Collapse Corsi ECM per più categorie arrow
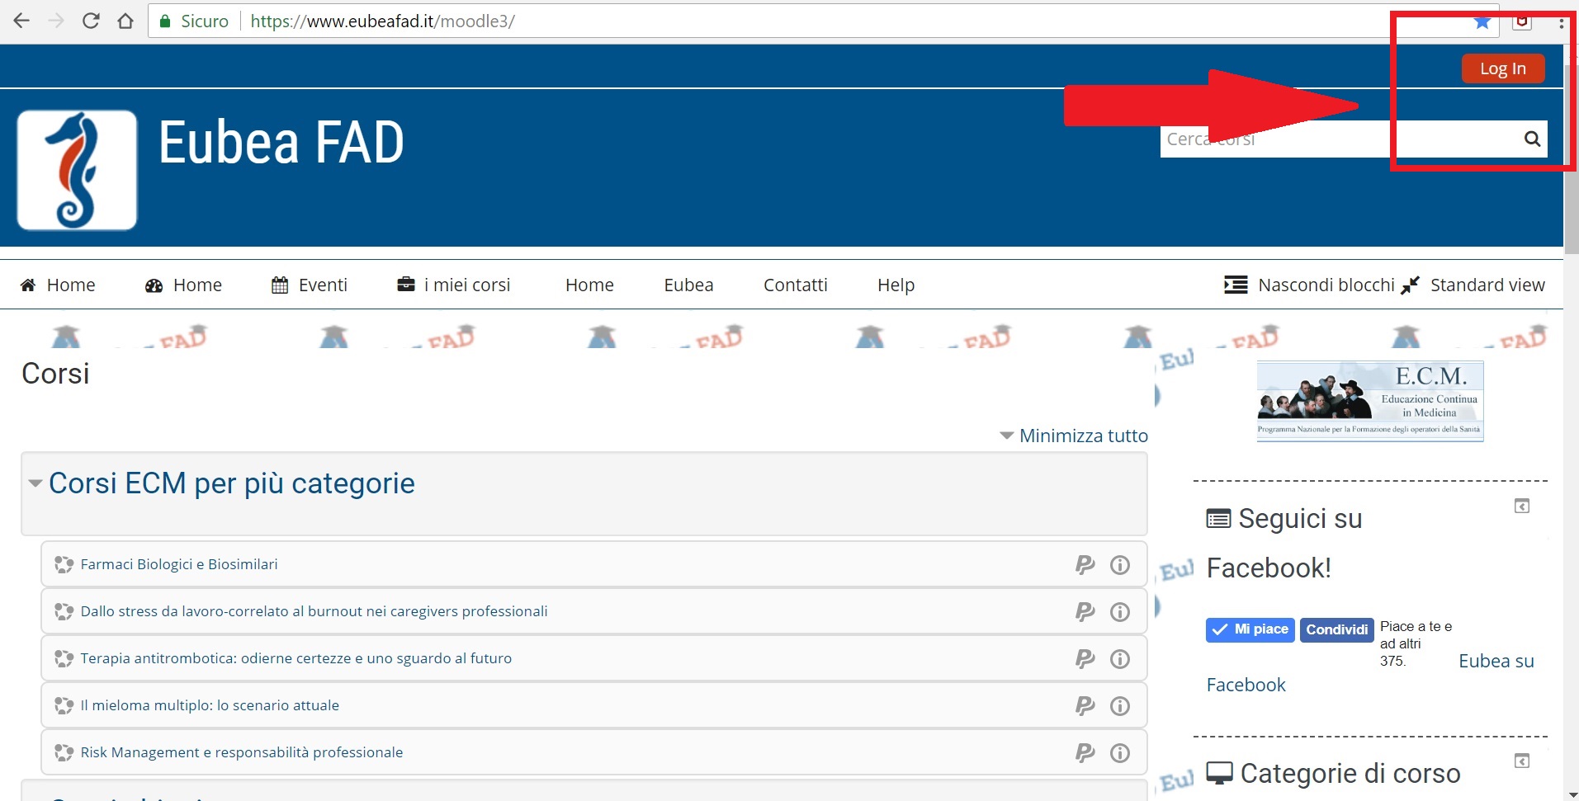 pos(35,483)
